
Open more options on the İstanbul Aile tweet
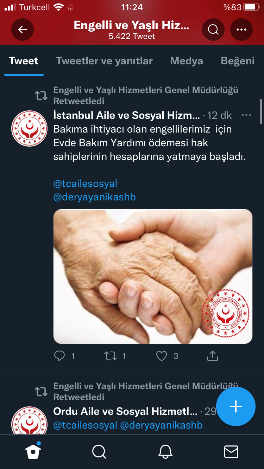tap(246, 115)
